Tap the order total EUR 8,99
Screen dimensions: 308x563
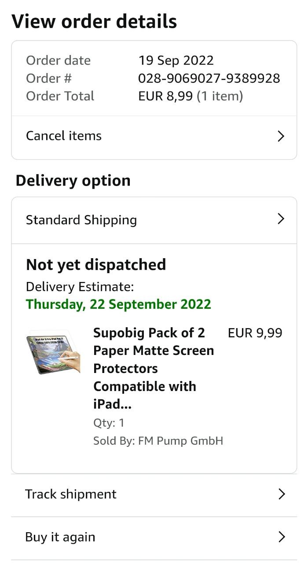pyautogui.click(x=165, y=96)
